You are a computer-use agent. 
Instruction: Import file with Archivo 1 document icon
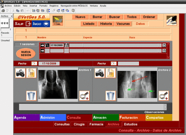(31, 73)
